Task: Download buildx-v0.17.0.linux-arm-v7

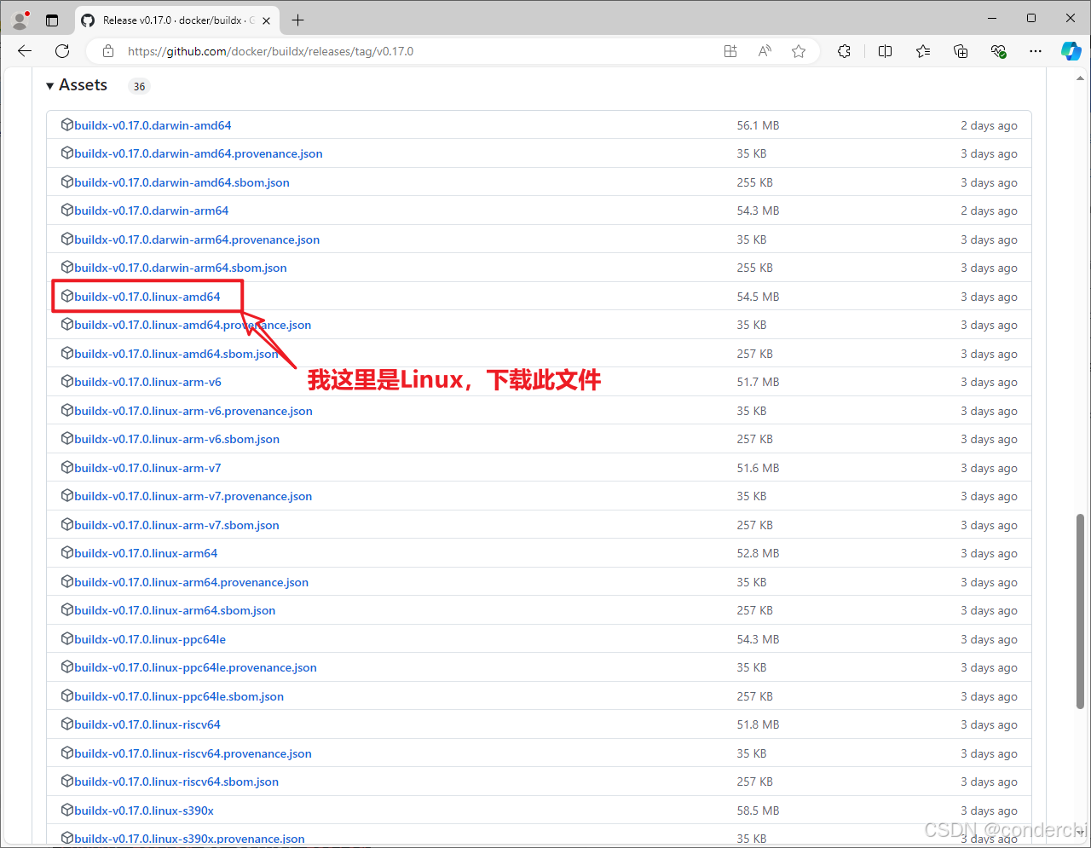Action: (147, 468)
